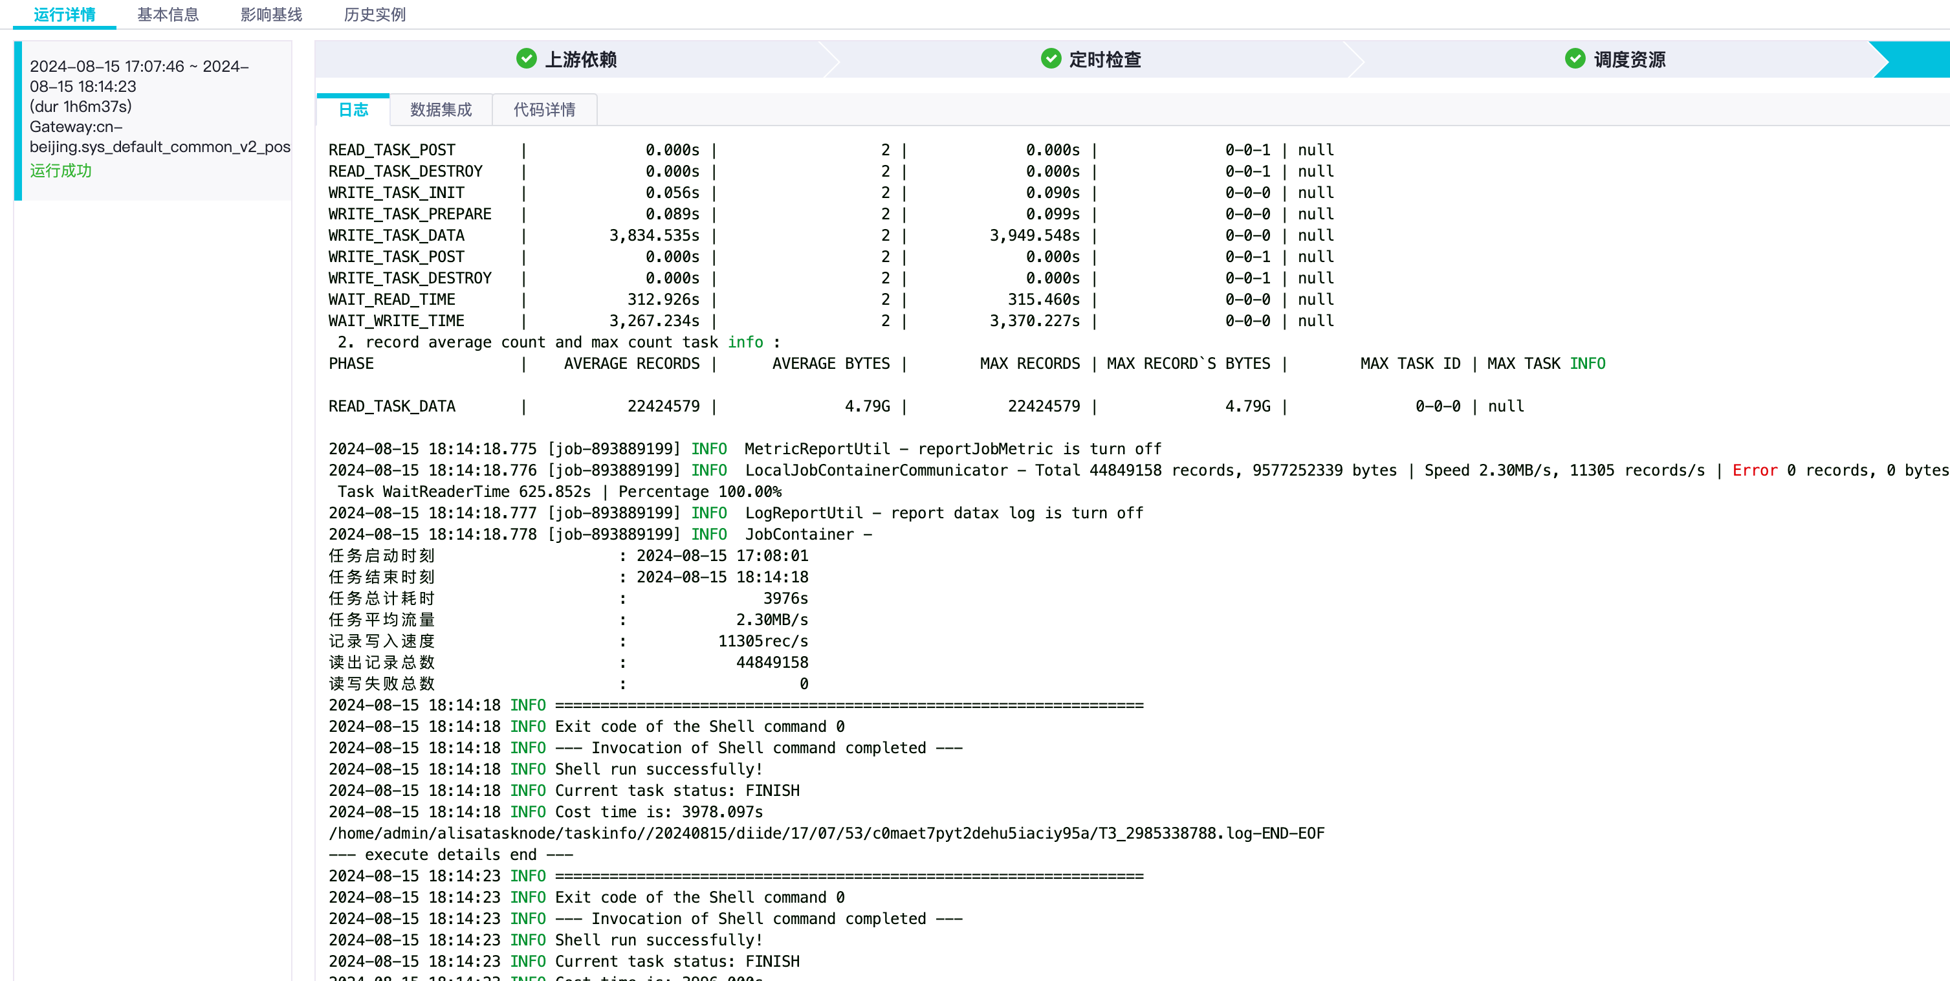Click the green check icon beside 定时检查
Screen dimensions: 1950x981
tap(1051, 58)
